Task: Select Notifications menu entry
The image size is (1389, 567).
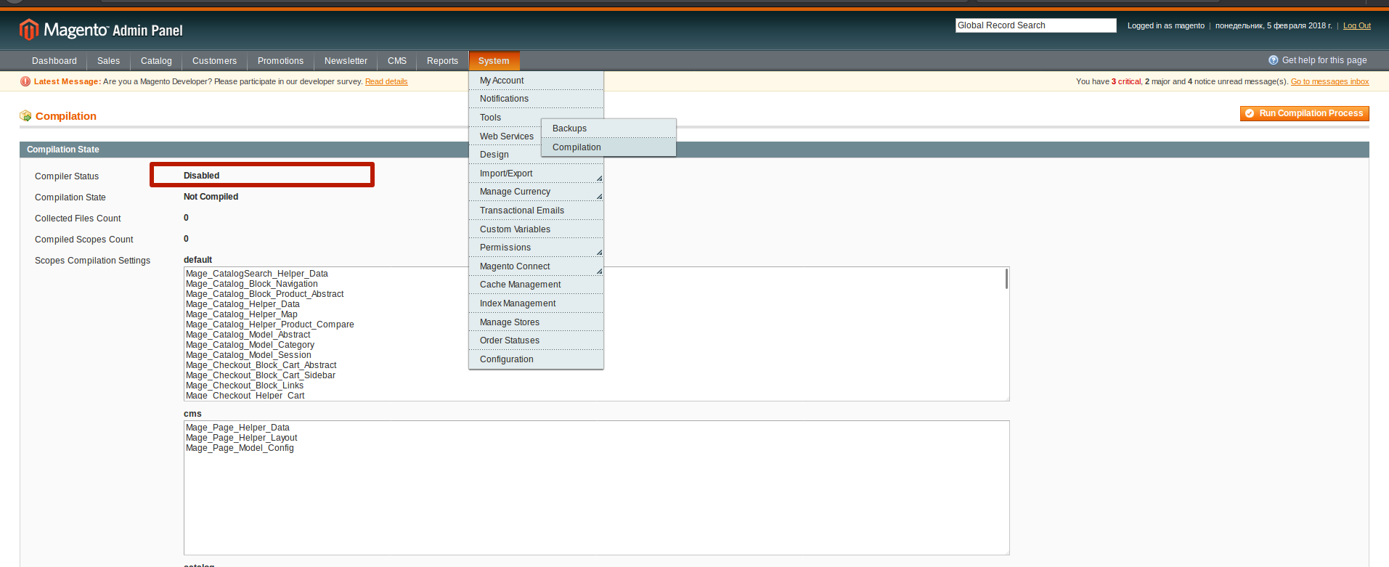Action: (536, 99)
